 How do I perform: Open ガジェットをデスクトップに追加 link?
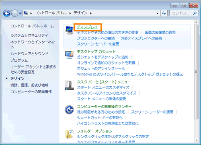coord(103,57)
